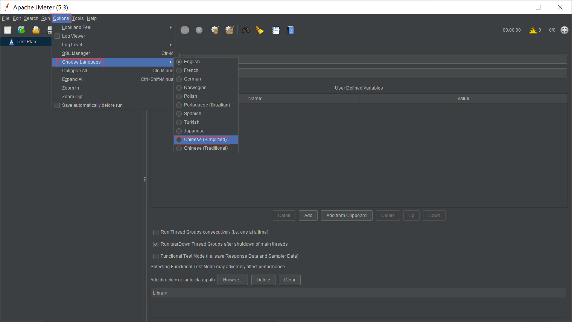Viewport: 572px width, 322px height.
Task: Click the Options menu
Action: click(61, 18)
